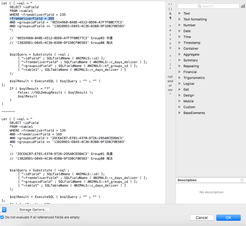Insert the paragraph return symbol
Viewport: 246px width, 226px height.
point(170,18)
